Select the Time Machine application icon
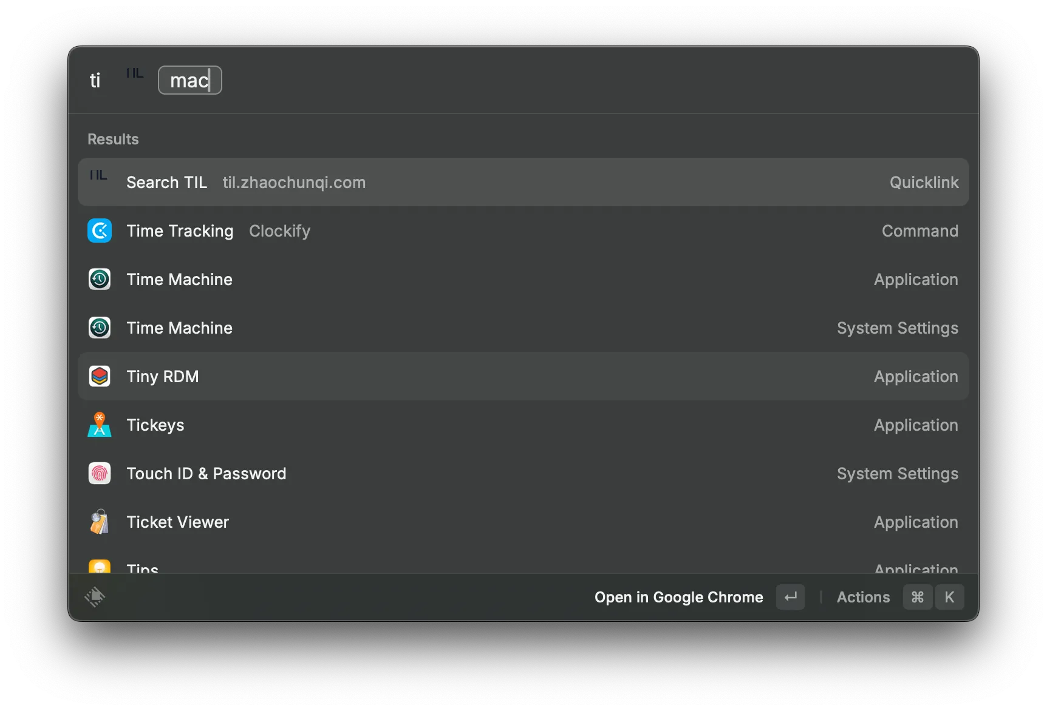This screenshot has width=1047, height=711. point(100,279)
